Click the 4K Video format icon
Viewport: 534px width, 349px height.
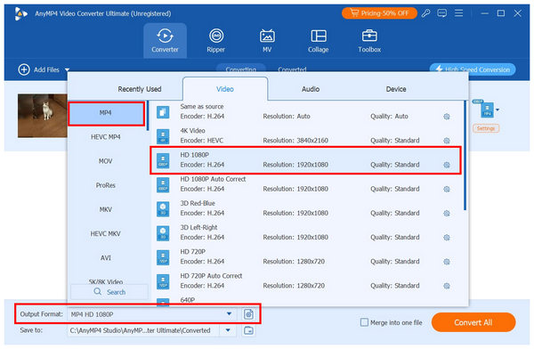click(163, 136)
